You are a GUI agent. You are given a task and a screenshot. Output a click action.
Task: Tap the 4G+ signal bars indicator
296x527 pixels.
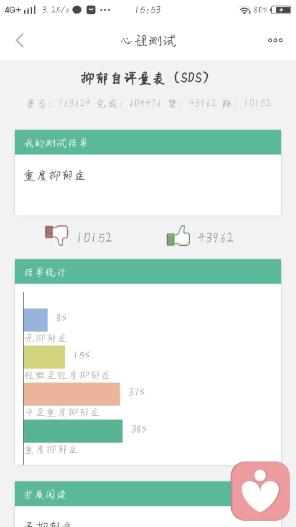point(20,10)
